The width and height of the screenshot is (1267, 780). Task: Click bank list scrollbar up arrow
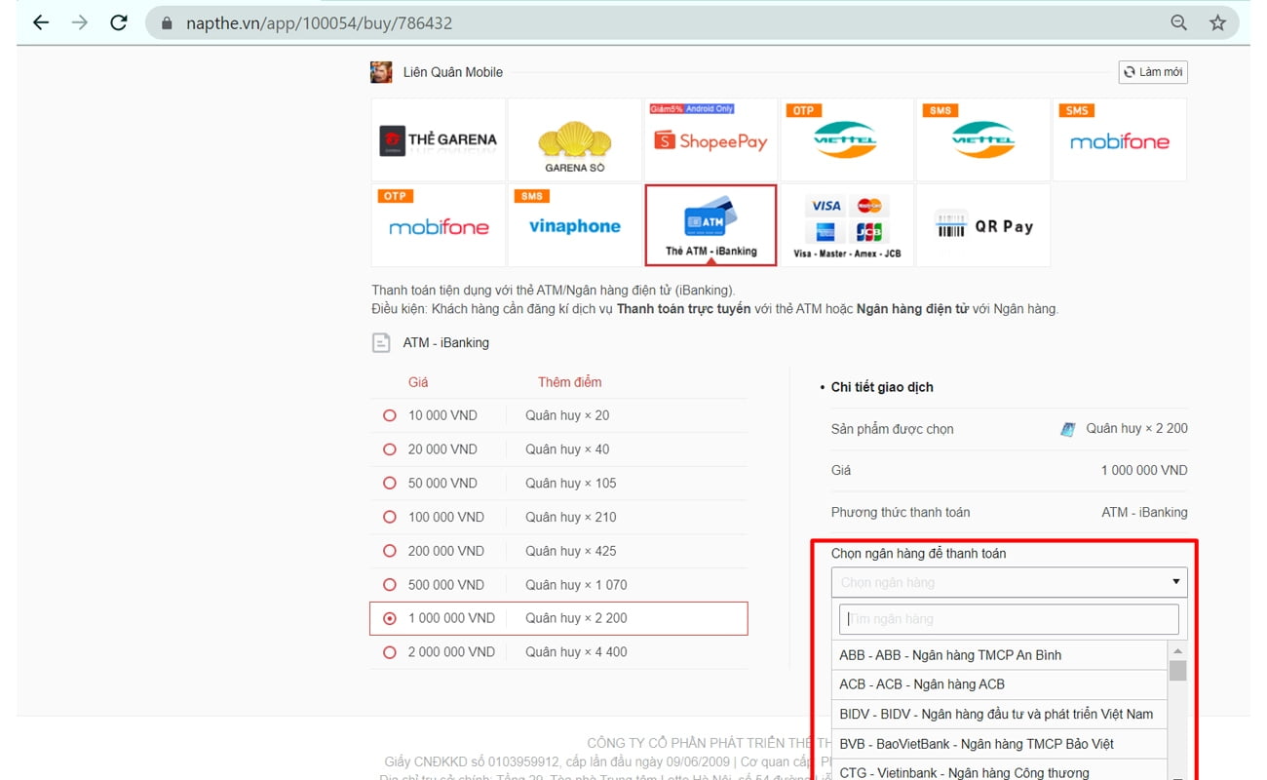point(1177,650)
